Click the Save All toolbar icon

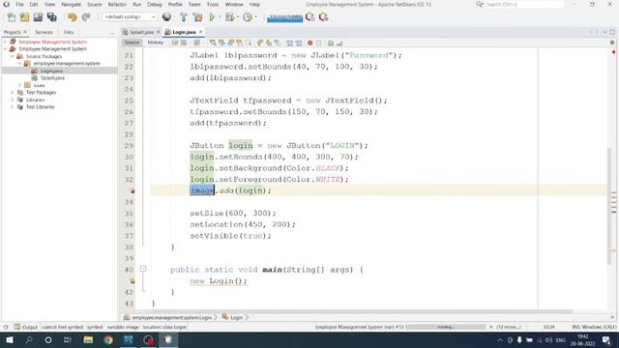(x=51, y=17)
